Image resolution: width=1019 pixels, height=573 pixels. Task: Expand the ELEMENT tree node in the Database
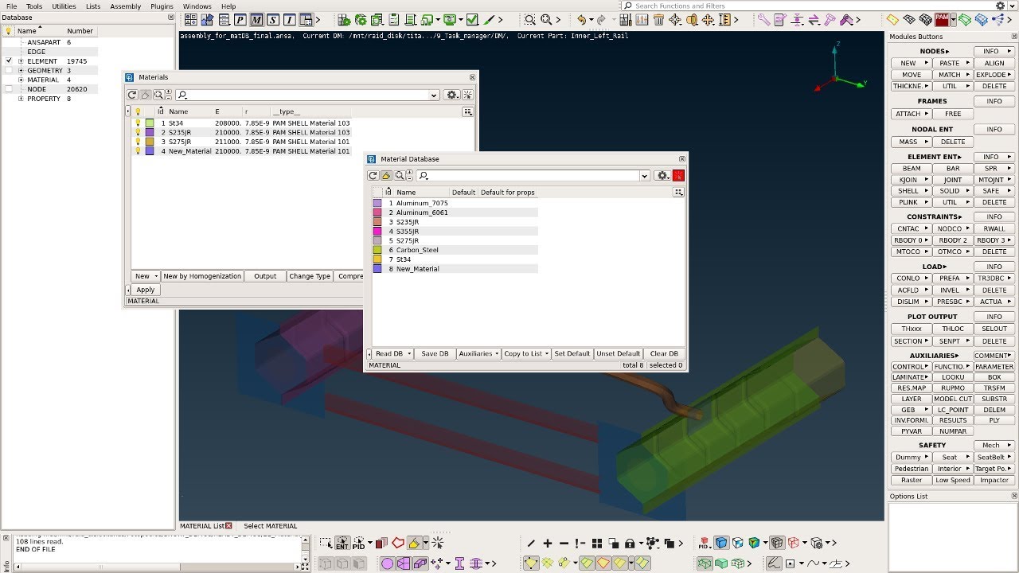[21, 61]
